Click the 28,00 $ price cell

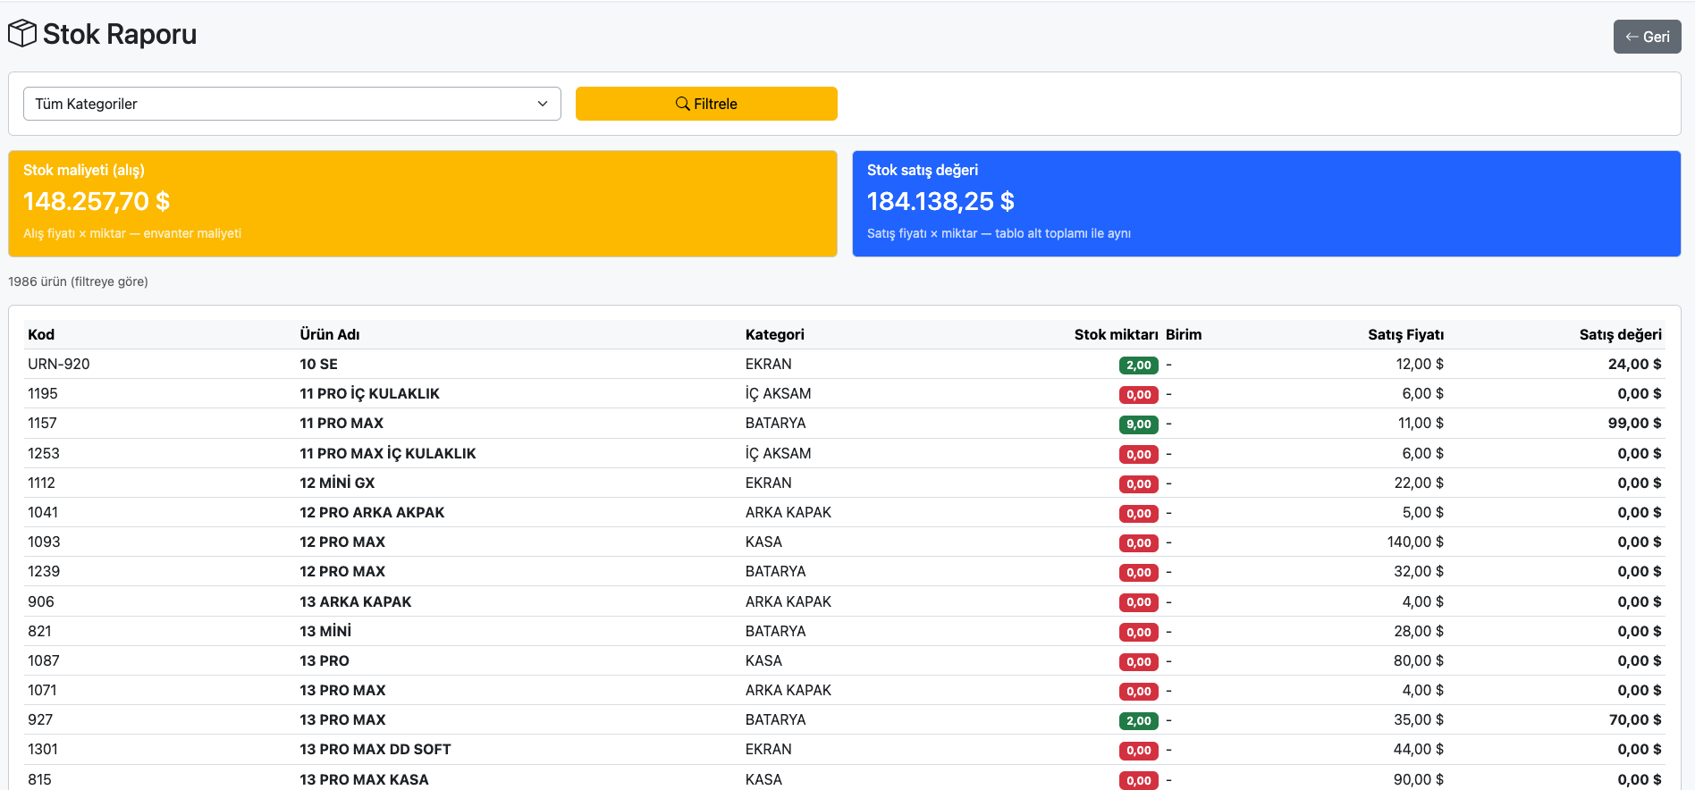click(x=1419, y=631)
